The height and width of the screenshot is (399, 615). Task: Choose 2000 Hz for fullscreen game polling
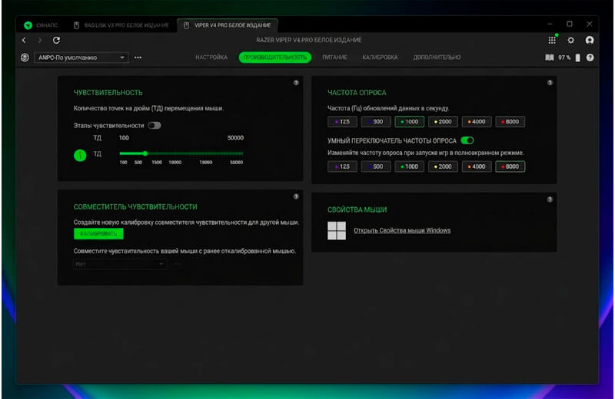(443, 167)
